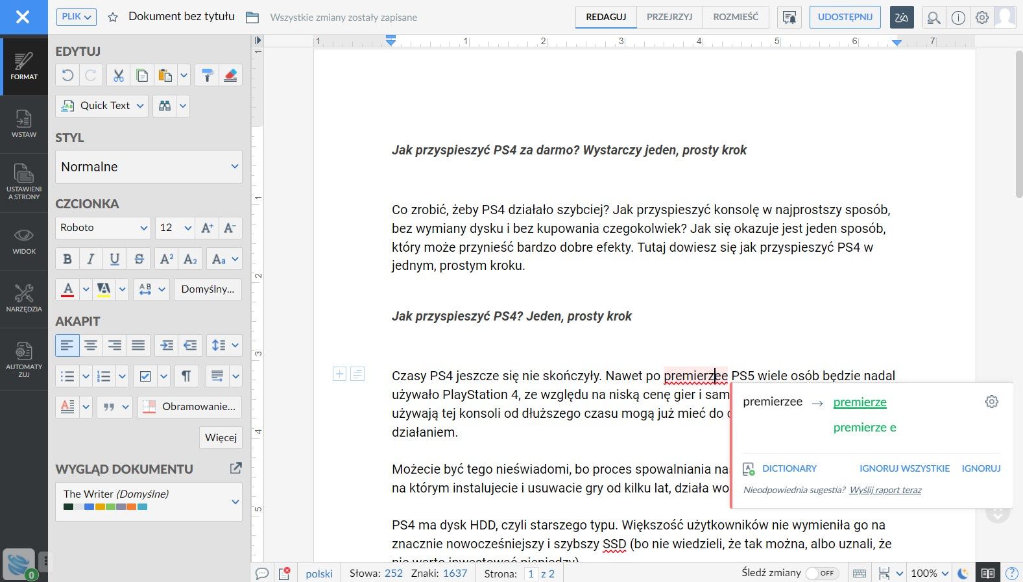Click the Clear Formatting eraser icon
This screenshot has width=1023, height=582.
tap(230, 75)
